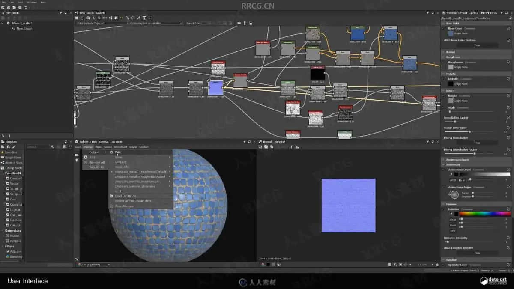Open Favorites in the Library
Image resolution: width=514 pixels, height=289 pixels.
11,152
